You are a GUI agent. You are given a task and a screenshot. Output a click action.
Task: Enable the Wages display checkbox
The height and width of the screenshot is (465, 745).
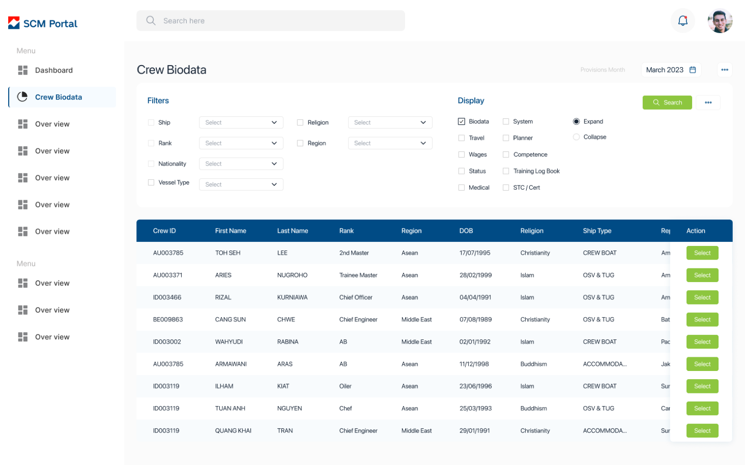tap(462, 154)
